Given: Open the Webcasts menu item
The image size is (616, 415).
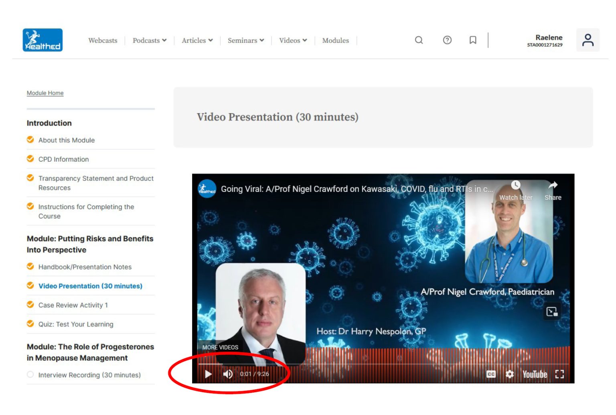Looking at the screenshot, I should pos(103,41).
